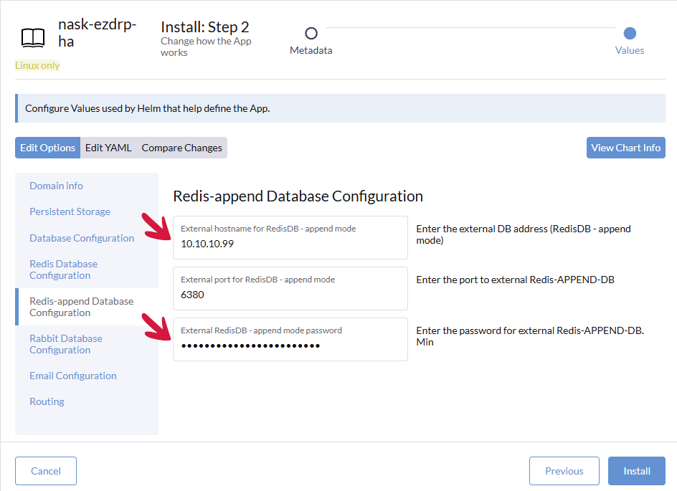Screen dimensions: 677x491
Task: Open Rabbit Database Configuration section
Action: (x=65, y=344)
